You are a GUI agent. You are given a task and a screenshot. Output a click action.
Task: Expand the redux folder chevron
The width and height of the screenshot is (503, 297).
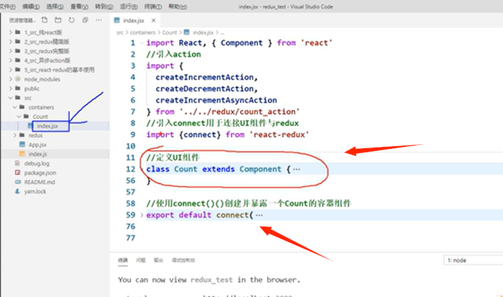tap(15, 135)
